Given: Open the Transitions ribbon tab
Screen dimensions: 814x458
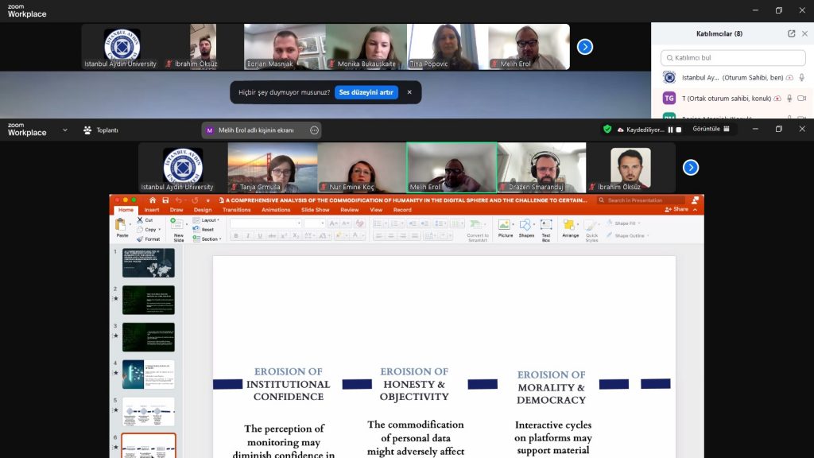Looking at the screenshot, I should [236, 210].
